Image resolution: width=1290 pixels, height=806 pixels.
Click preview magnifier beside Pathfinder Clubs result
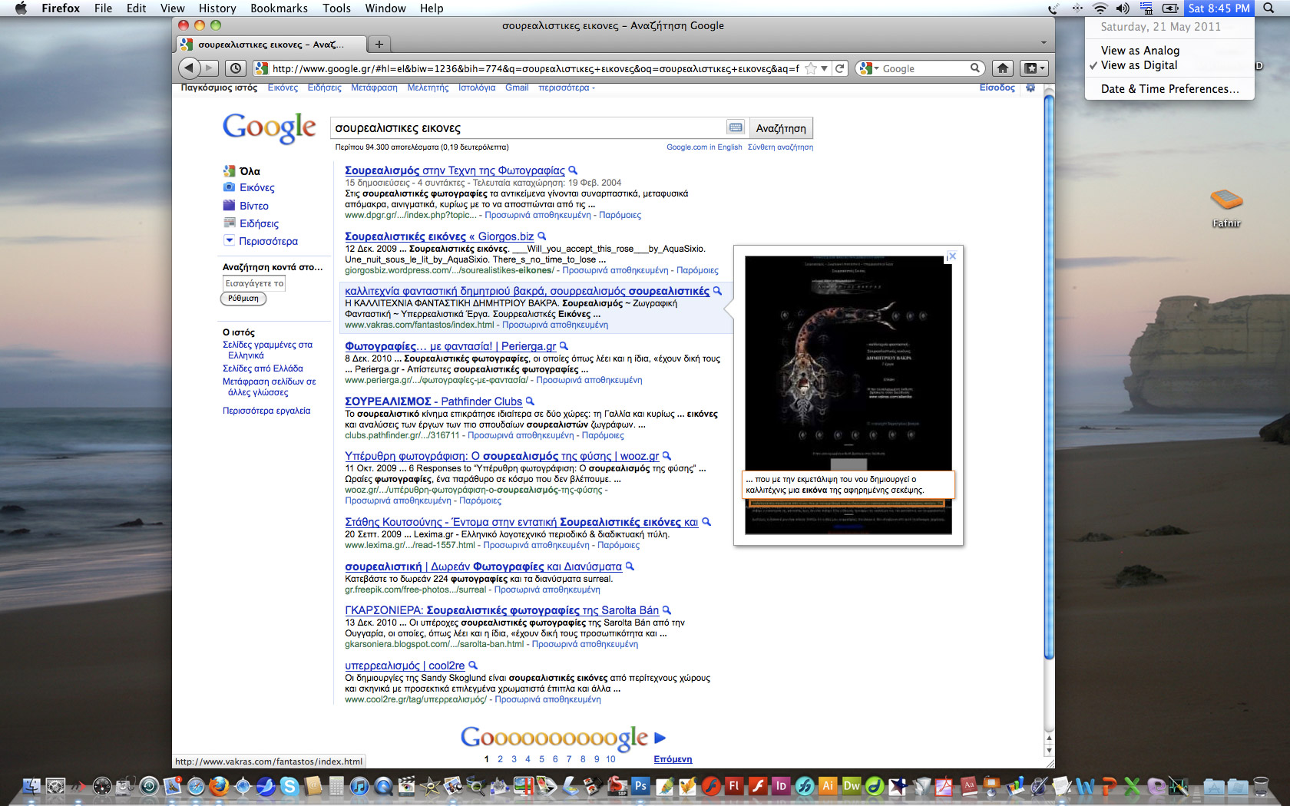click(530, 401)
